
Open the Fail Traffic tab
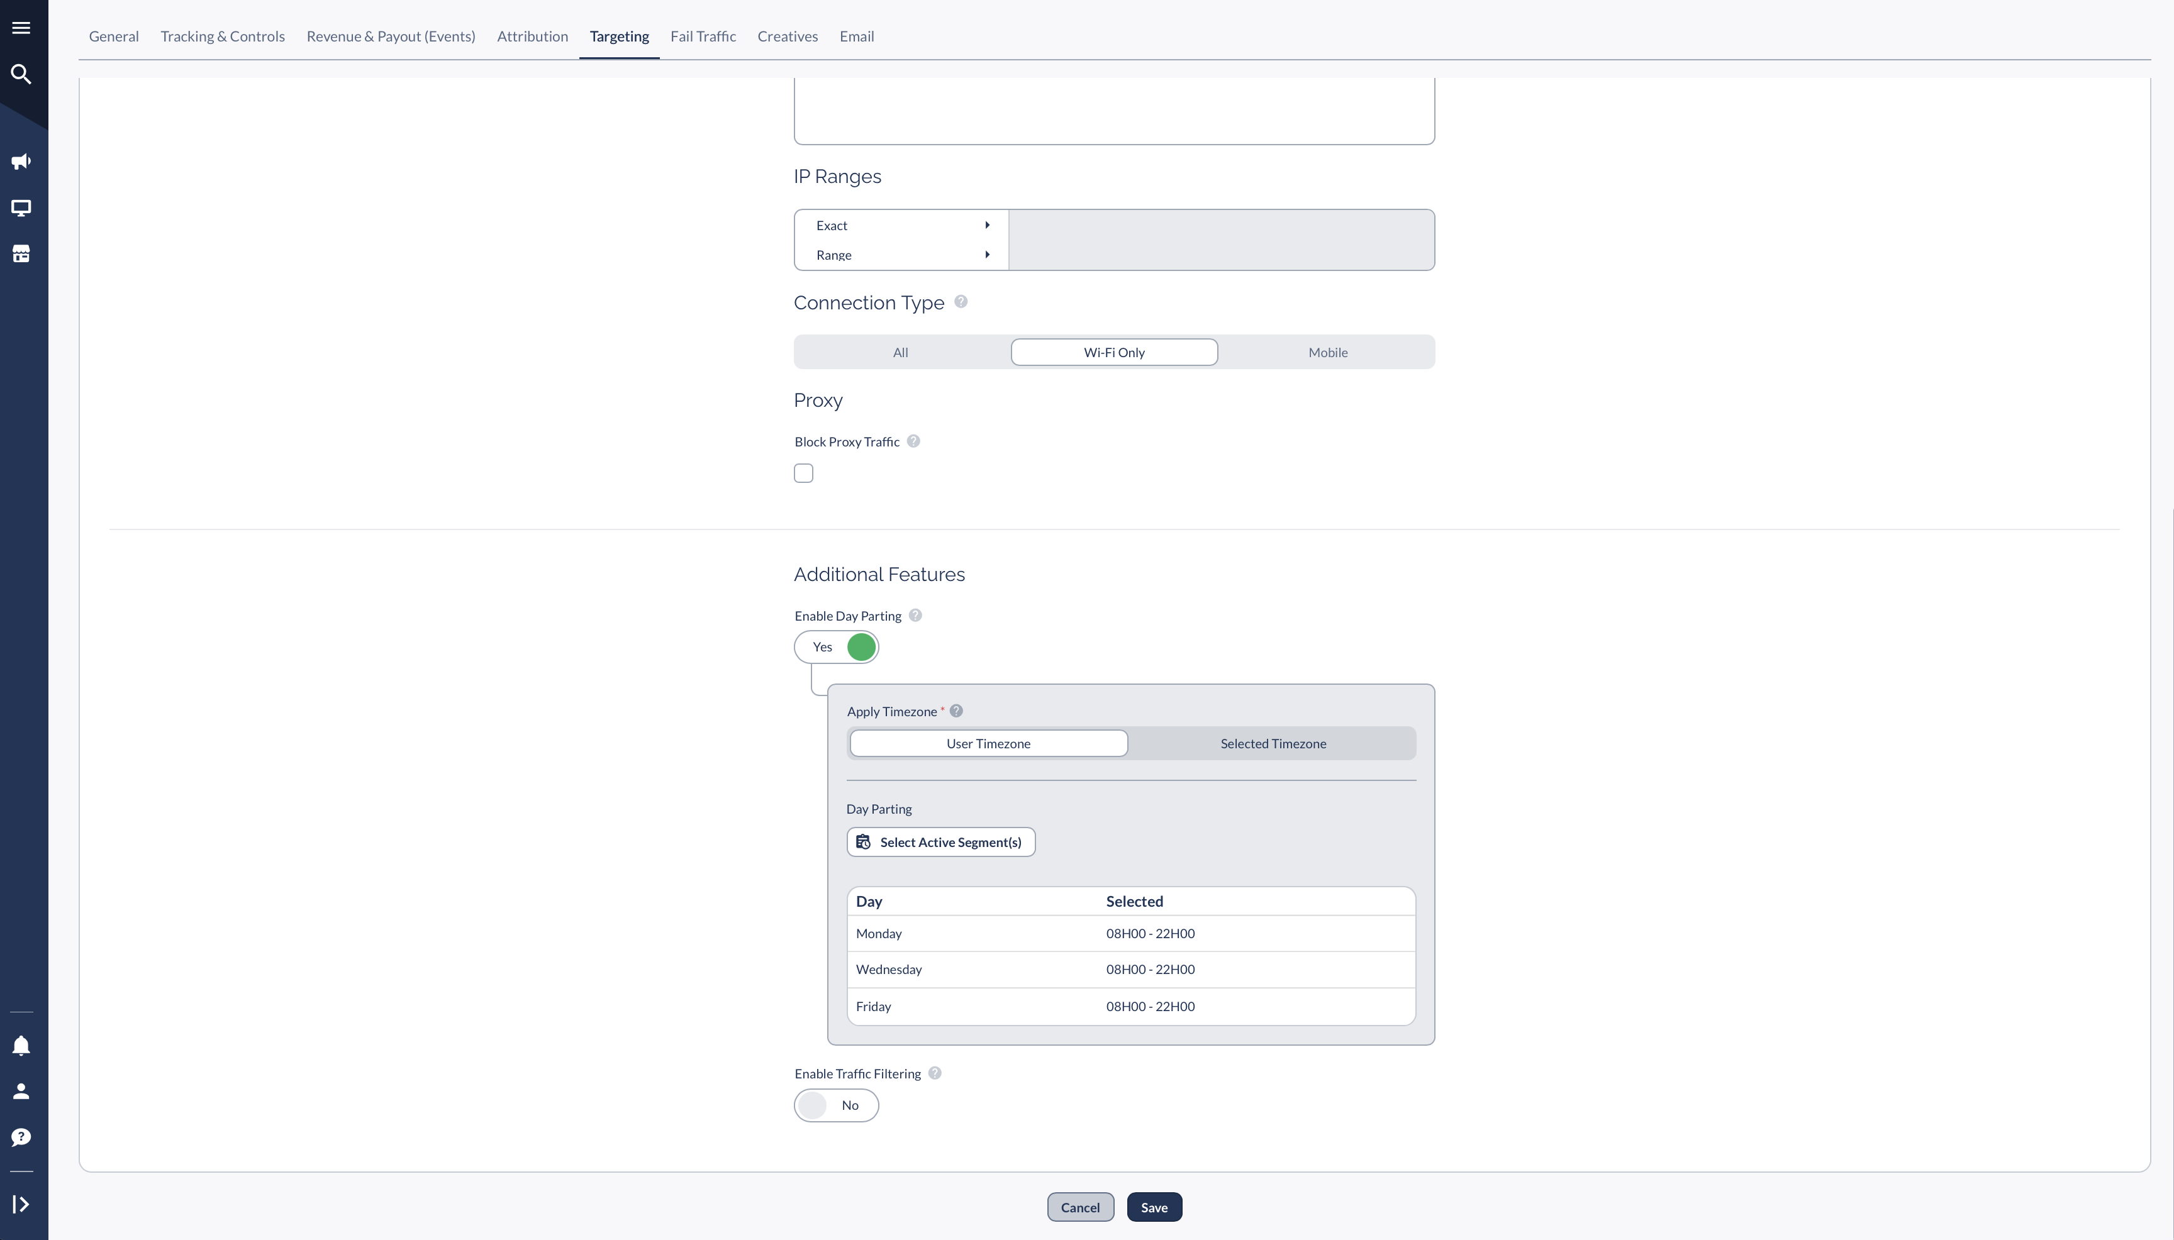pos(703,36)
